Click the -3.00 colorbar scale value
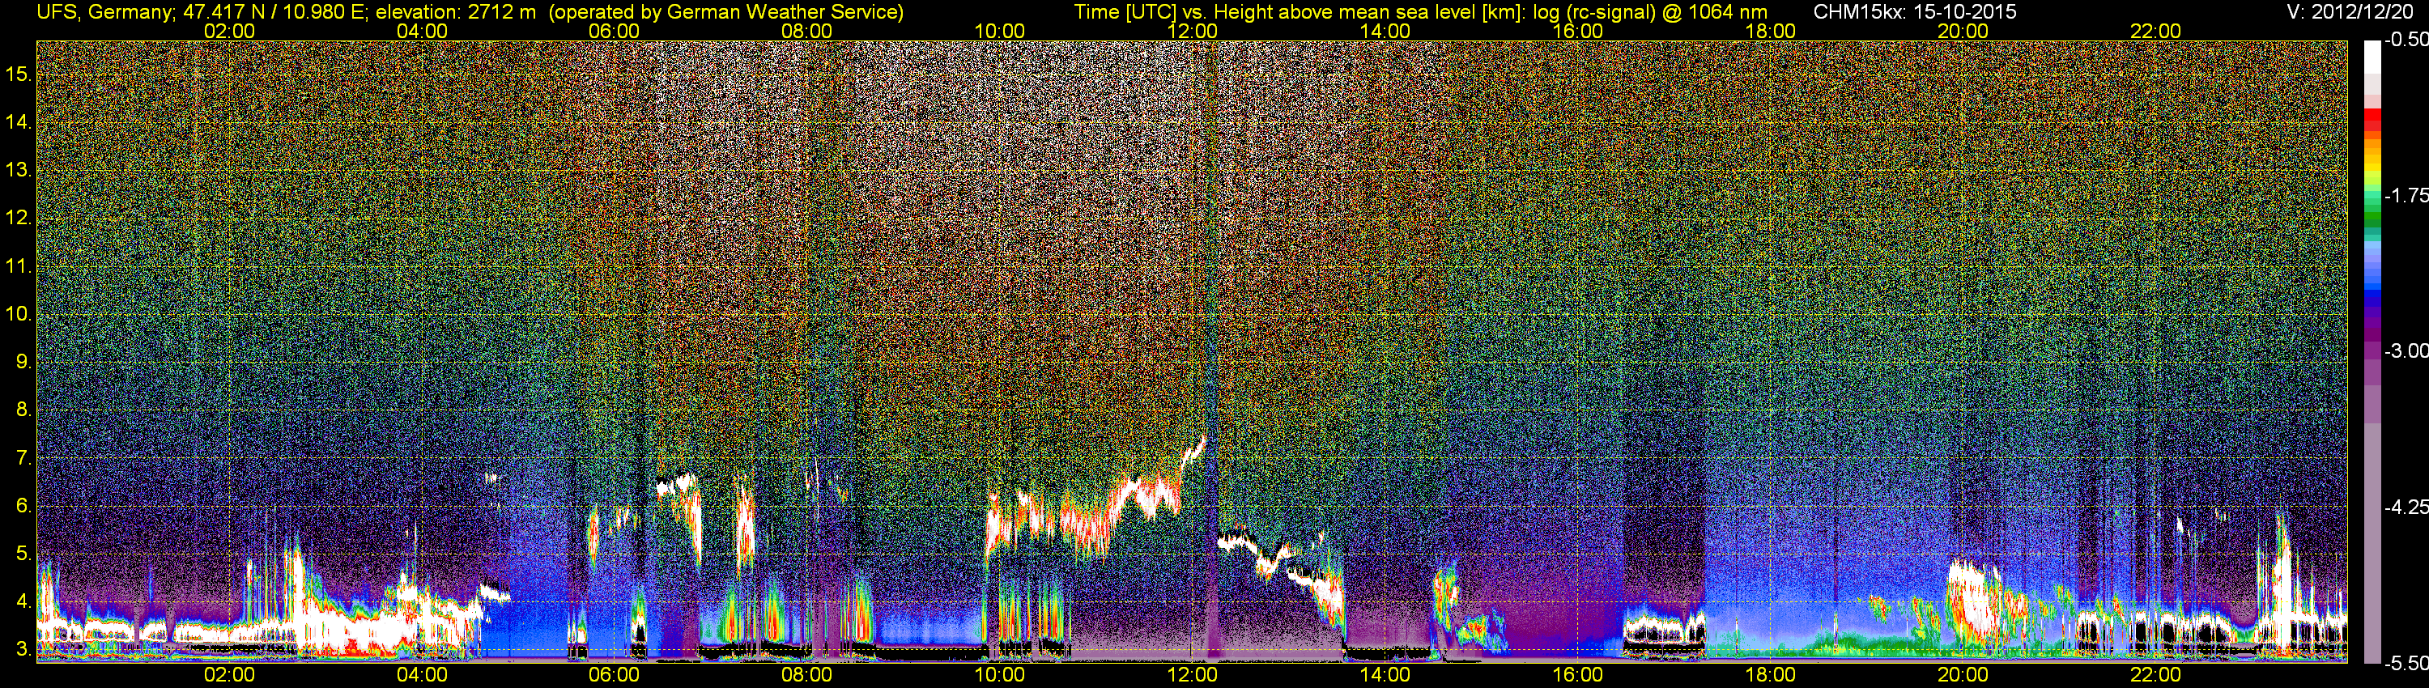This screenshot has height=688, width=2429. pos(2406,350)
